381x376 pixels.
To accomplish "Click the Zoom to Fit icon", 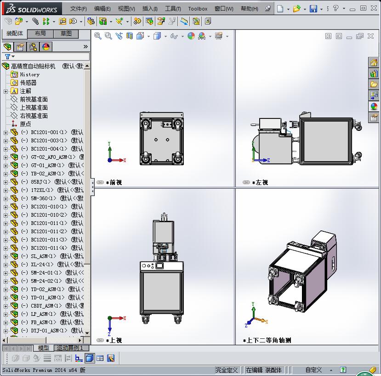I will 98,36.
